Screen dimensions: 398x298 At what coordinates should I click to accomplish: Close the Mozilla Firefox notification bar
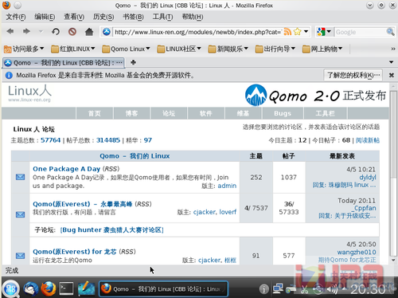coord(391,75)
